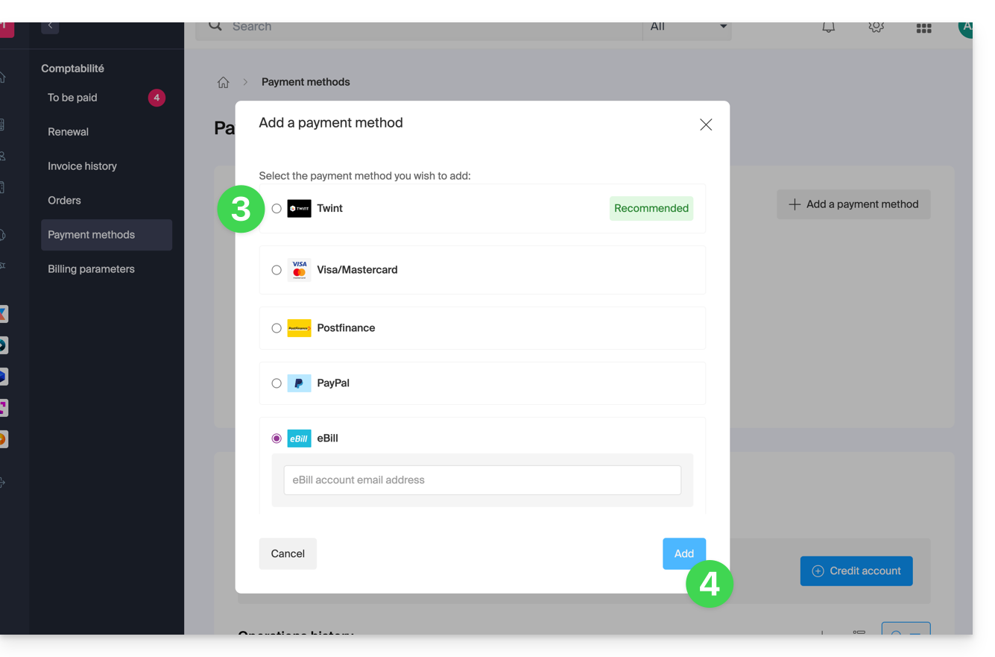
Task: Click the search magnifier icon
Action: (215, 26)
